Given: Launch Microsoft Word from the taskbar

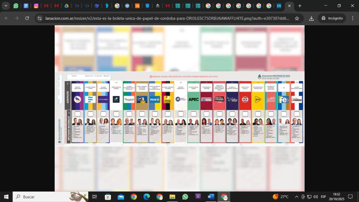Looking at the screenshot, I should [x=211, y=197].
